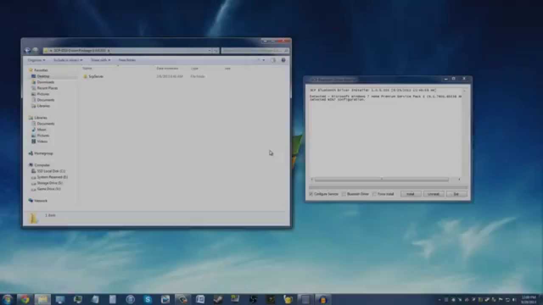Open the Share with dropdown
The height and width of the screenshot is (305, 543).
[x=101, y=60]
